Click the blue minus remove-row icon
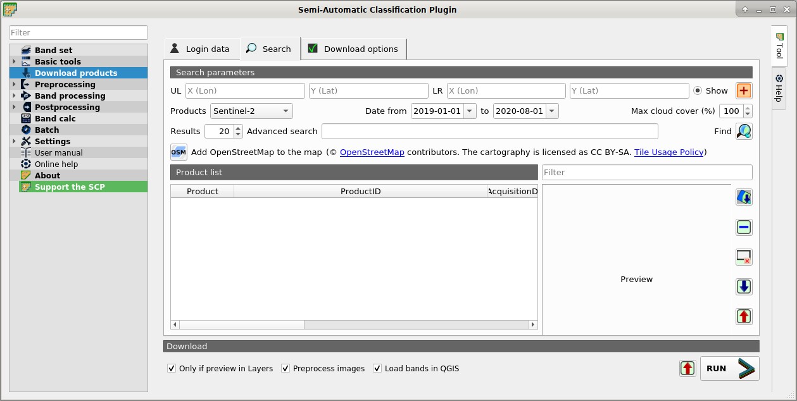Viewport: 797px width, 401px height. point(744,227)
